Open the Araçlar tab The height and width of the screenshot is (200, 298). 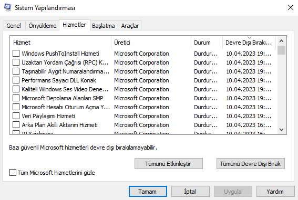130,26
